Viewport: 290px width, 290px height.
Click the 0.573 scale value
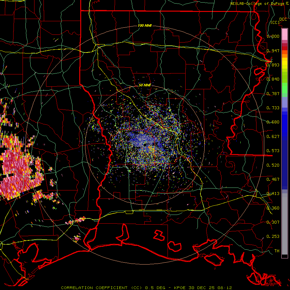point(273,151)
